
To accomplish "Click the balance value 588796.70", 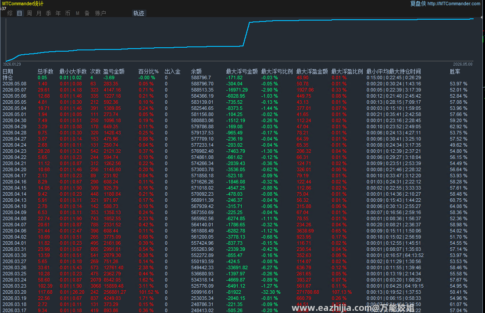I will 202,84.
